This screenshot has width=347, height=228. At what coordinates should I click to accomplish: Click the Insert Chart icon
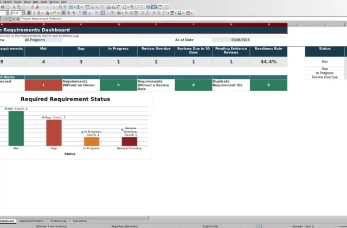(x=113, y=7)
